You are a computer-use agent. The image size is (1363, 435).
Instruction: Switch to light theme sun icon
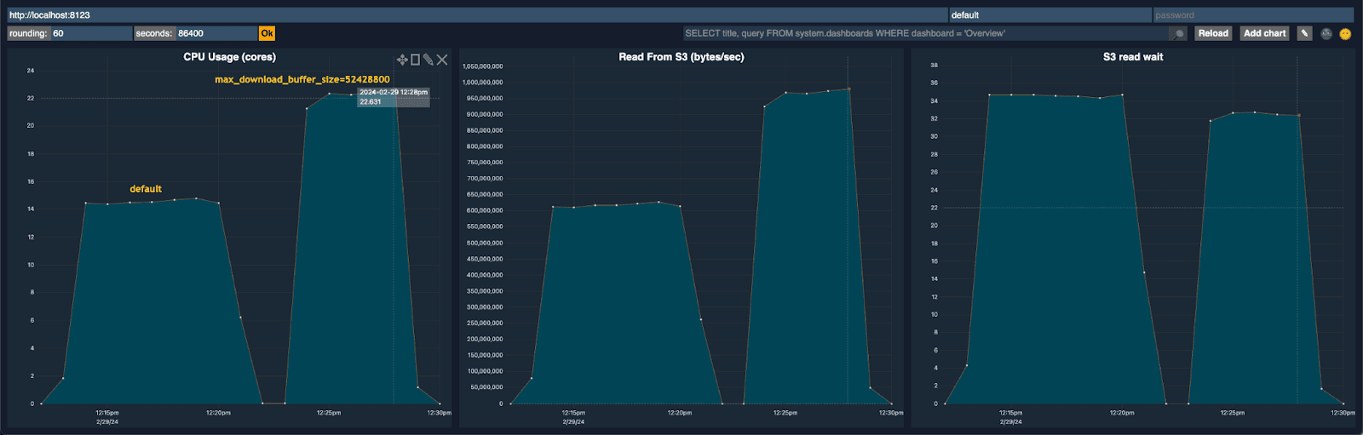coord(1345,34)
